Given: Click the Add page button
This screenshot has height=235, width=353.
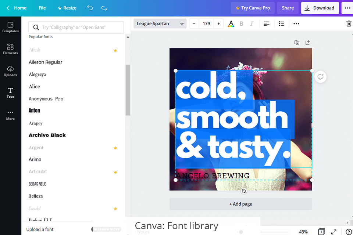Looking at the screenshot, I should pos(240,204).
